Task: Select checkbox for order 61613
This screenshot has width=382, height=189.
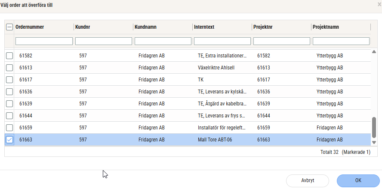Action: pyautogui.click(x=9, y=68)
